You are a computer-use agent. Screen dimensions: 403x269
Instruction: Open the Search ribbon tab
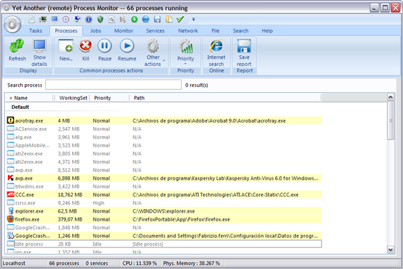click(241, 31)
